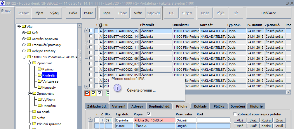
Task: Collapse the Vše root tree node
Action: coord(19,27)
